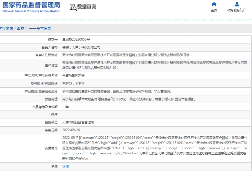Click the home (首页) house icon
This screenshot has height=174, width=252.
pyautogui.click(x=214, y=4)
